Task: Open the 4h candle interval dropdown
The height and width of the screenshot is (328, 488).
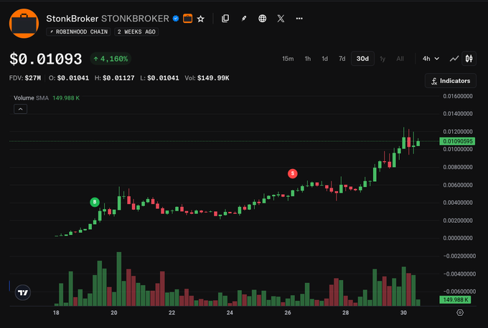Action: point(431,59)
